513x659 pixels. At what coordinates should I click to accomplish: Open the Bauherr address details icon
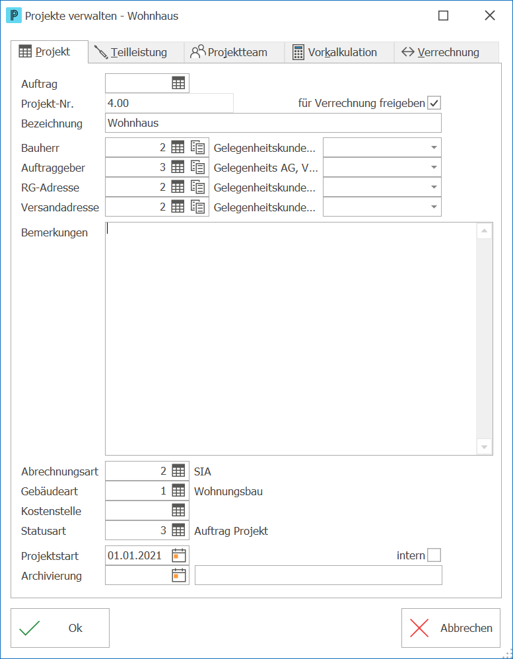pyautogui.click(x=198, y=147)
